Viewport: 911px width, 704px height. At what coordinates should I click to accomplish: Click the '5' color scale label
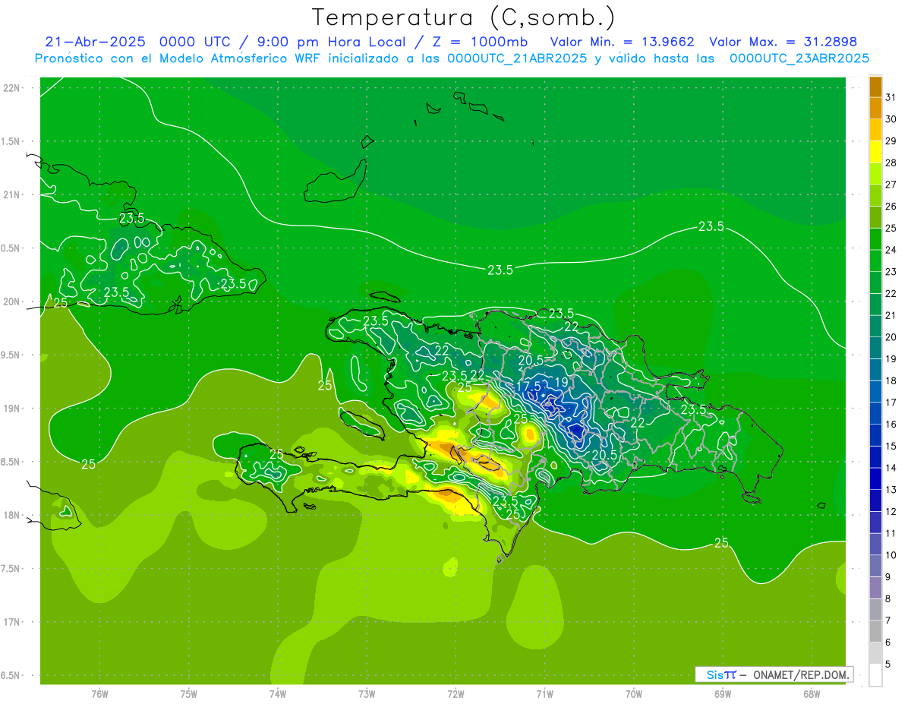pos(888,664)
